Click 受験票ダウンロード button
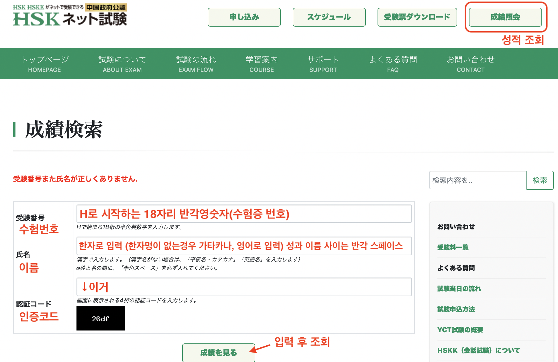Viewport: 558px width, 362px height. coord(417,17)
